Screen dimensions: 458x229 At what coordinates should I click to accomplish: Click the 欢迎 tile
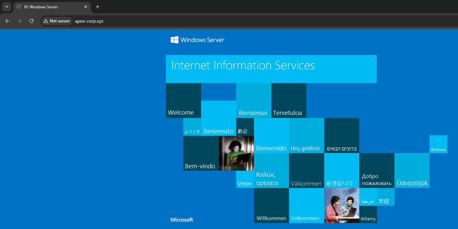pyautogui.click(x=386, y=197)
